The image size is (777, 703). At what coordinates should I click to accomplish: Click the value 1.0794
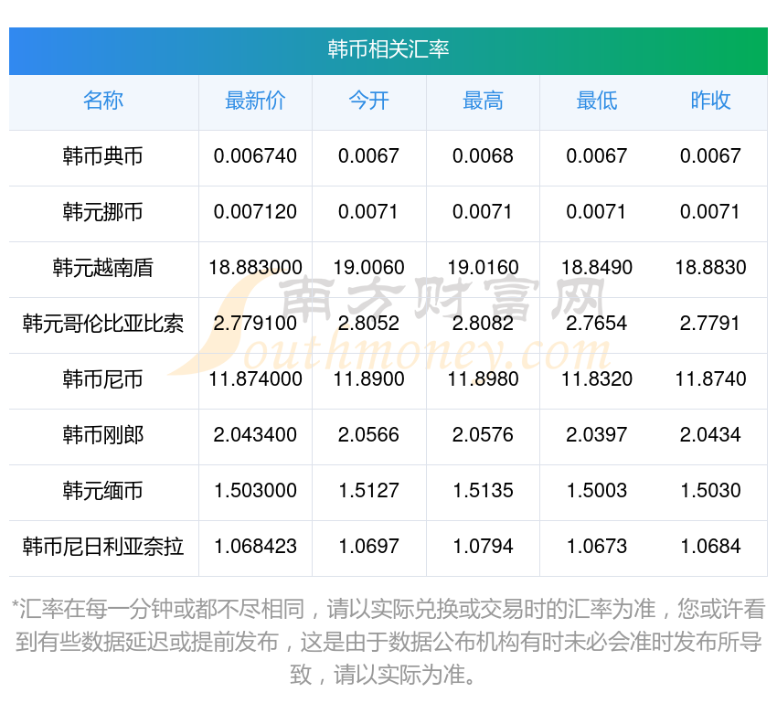click(483, 547)
